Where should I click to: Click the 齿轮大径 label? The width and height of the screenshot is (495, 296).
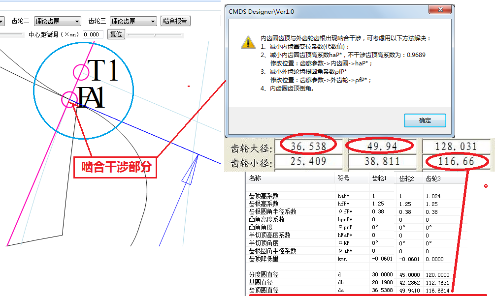[x=251, y=148]
